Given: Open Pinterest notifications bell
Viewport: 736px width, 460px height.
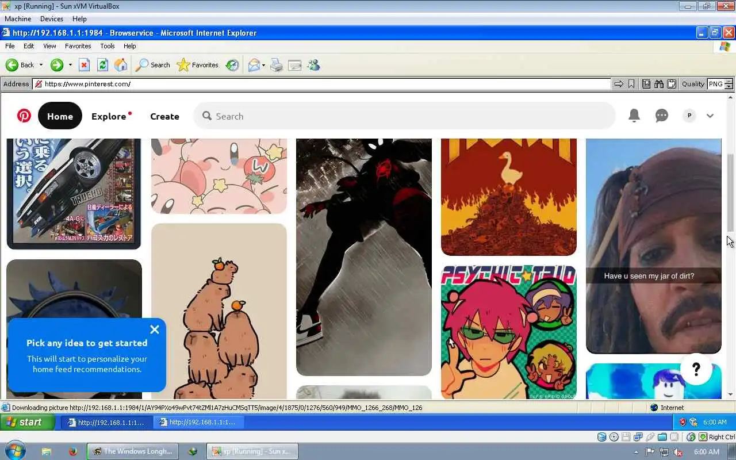Looking at the screenshot, I should (x=634, y=116).
